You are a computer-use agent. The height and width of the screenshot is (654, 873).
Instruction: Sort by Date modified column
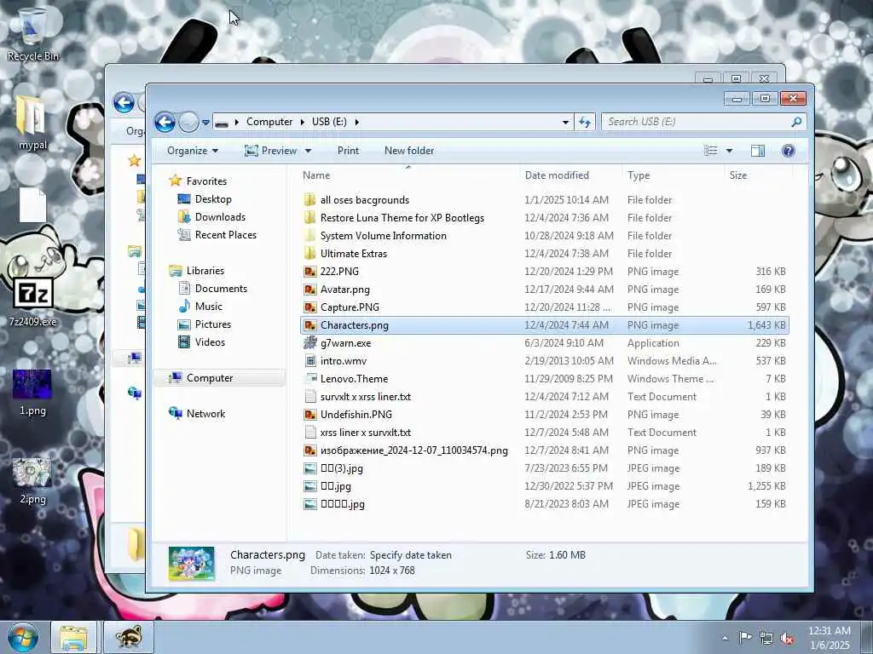coord(571,175)
